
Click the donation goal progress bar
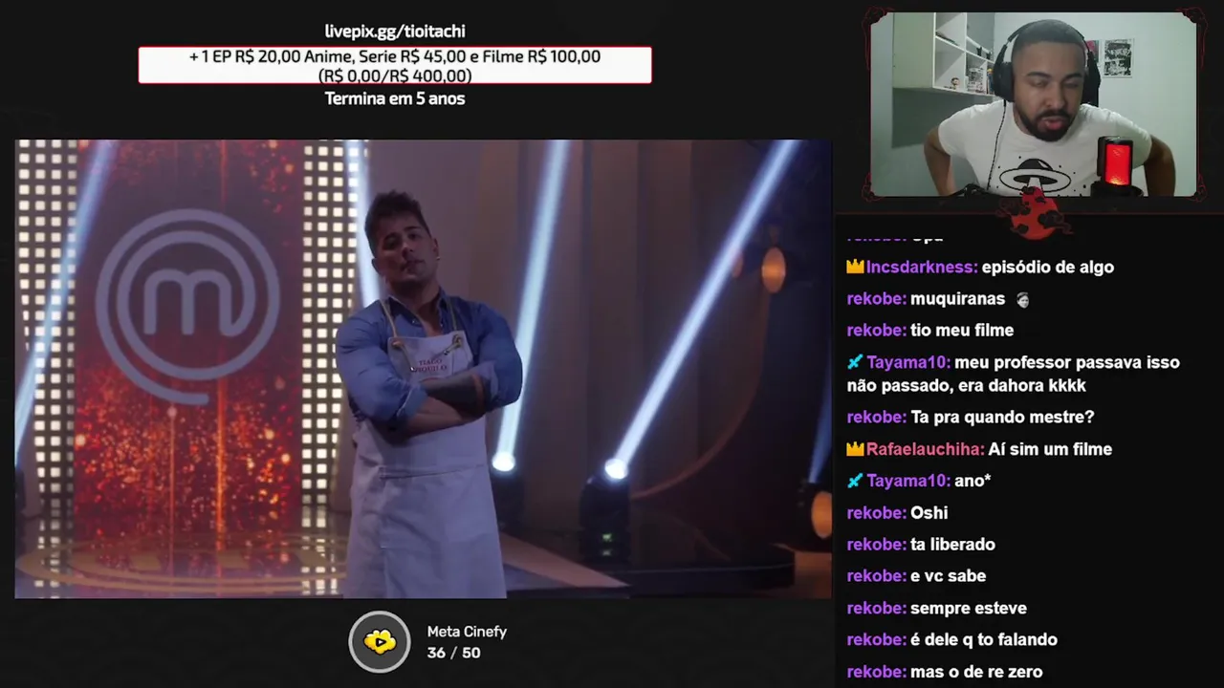(x=395, y=65)
